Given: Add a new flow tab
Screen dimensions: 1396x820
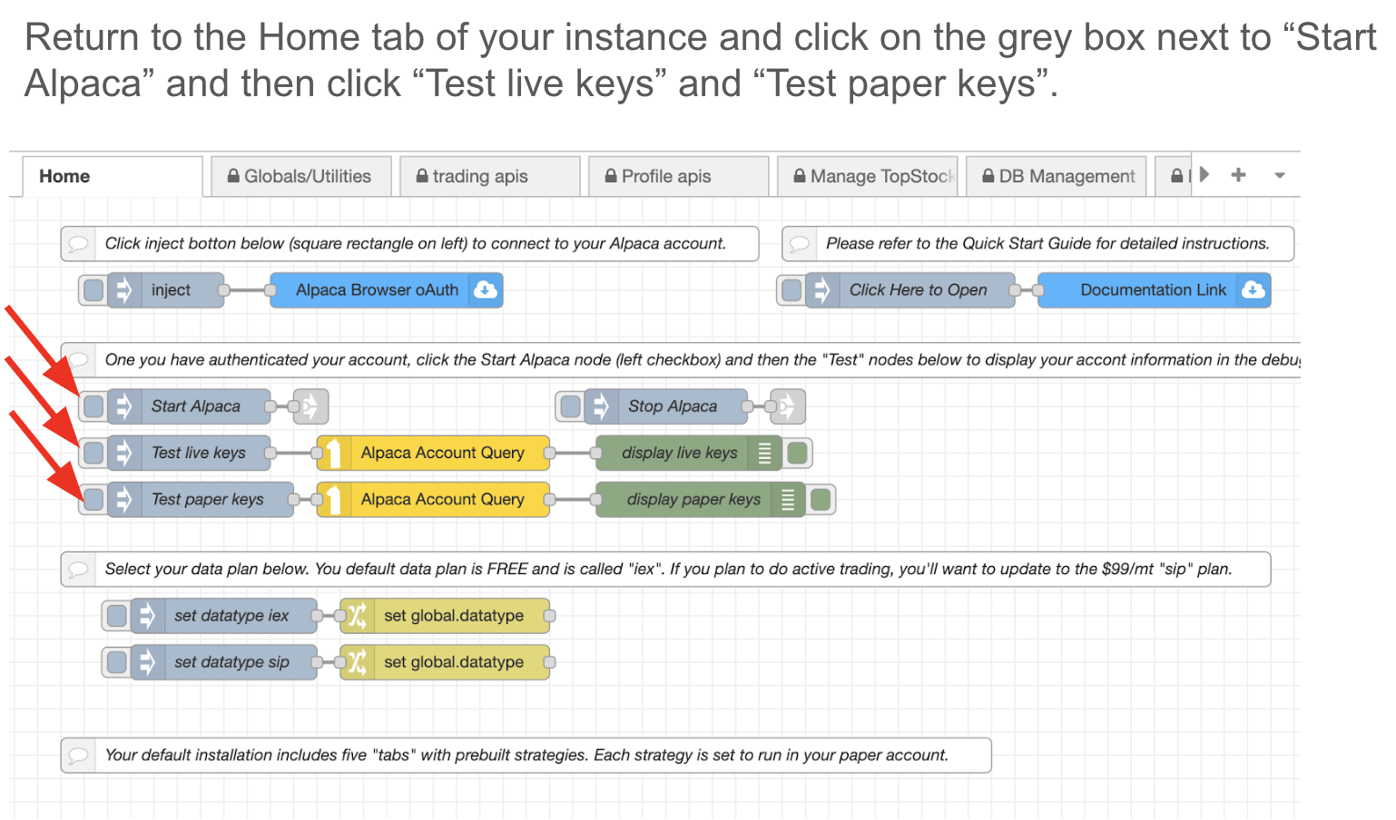Looking at the screenshot, I should pyautogui.click(x=1238, y=175).
